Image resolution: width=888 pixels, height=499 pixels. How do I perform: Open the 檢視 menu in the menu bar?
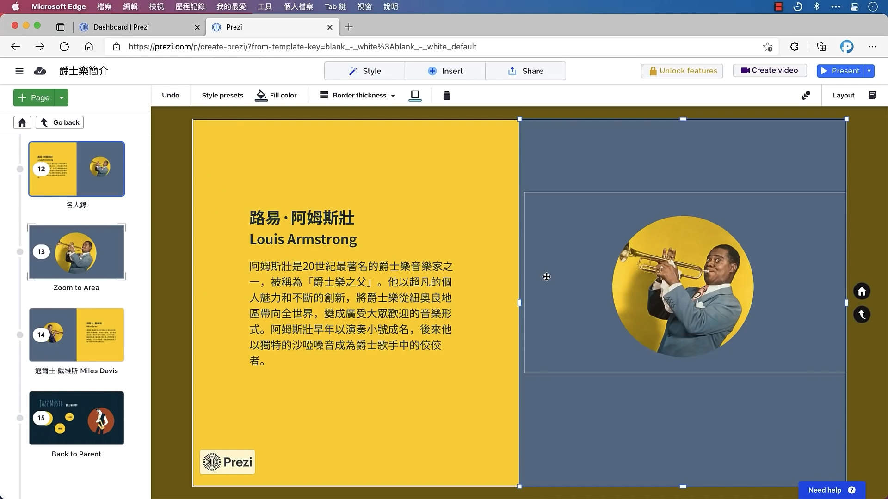(156, 6)
